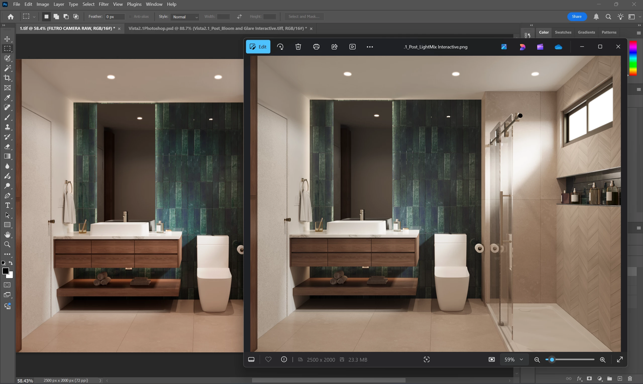The height and width of the screenshot is (384, 643).
Task: Open the marquee tool preset picker arrow
Action: pyautogui.click(x=34, y=17)
